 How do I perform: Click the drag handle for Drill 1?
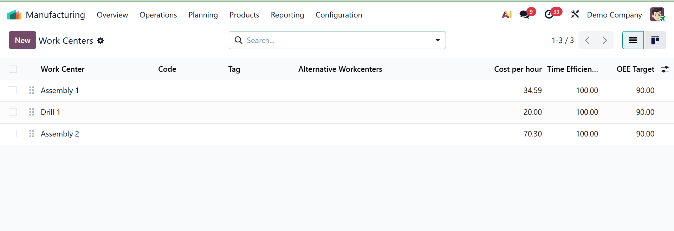click(x=32, y=112)
